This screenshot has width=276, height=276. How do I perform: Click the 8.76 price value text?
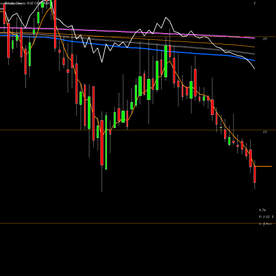coord(262,210)
